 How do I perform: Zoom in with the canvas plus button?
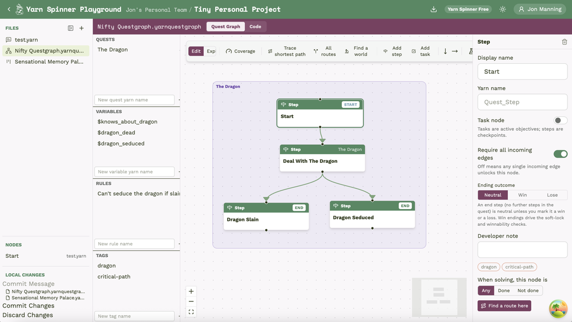click(x=191, y=291)
